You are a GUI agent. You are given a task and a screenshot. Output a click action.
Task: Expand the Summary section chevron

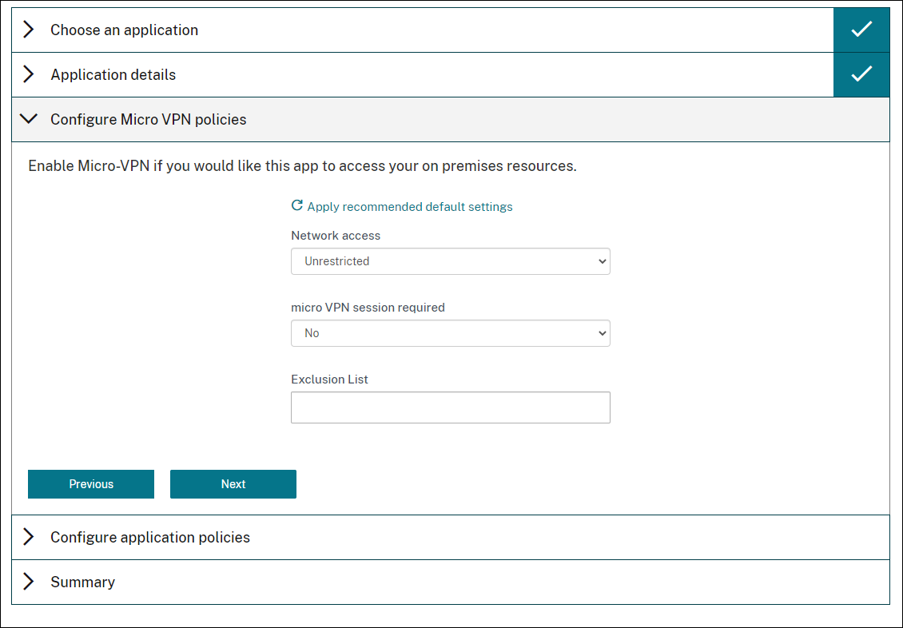coord(29,582)
